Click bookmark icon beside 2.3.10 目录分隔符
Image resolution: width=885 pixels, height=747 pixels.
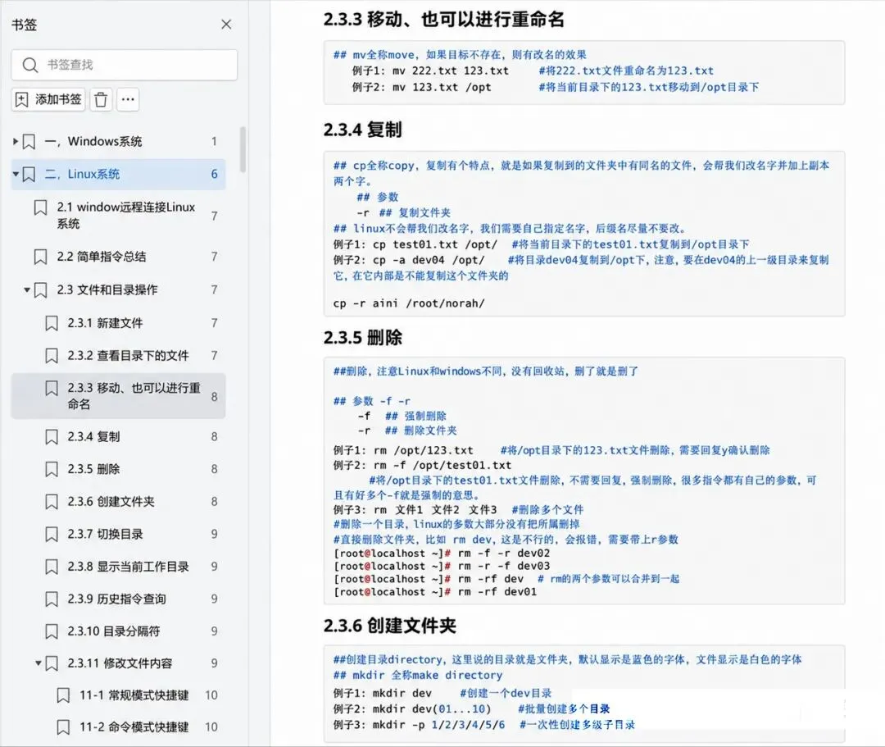click(x=52, y=631)
